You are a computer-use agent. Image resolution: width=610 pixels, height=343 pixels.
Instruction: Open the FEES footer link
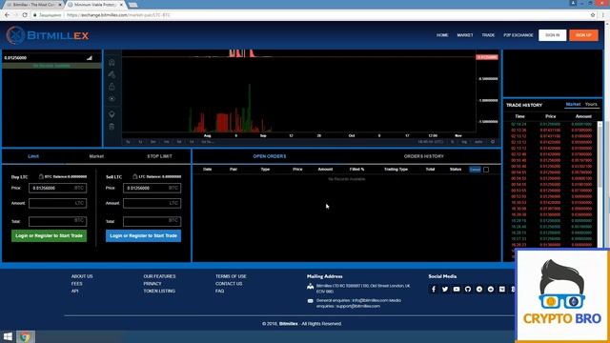76,284
